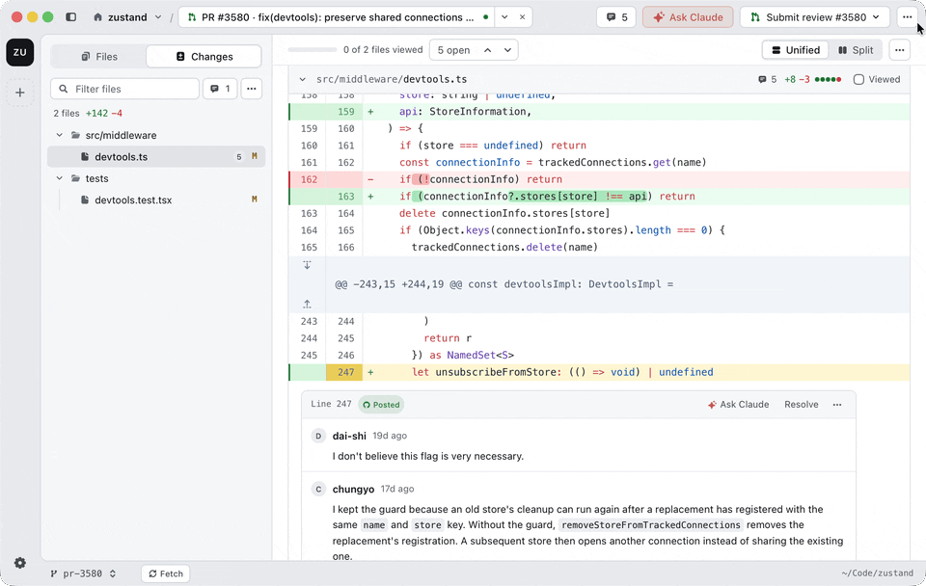Expand hidden lines upward
The width and height of the screenshot is (926, 586).
coord(307,304)
